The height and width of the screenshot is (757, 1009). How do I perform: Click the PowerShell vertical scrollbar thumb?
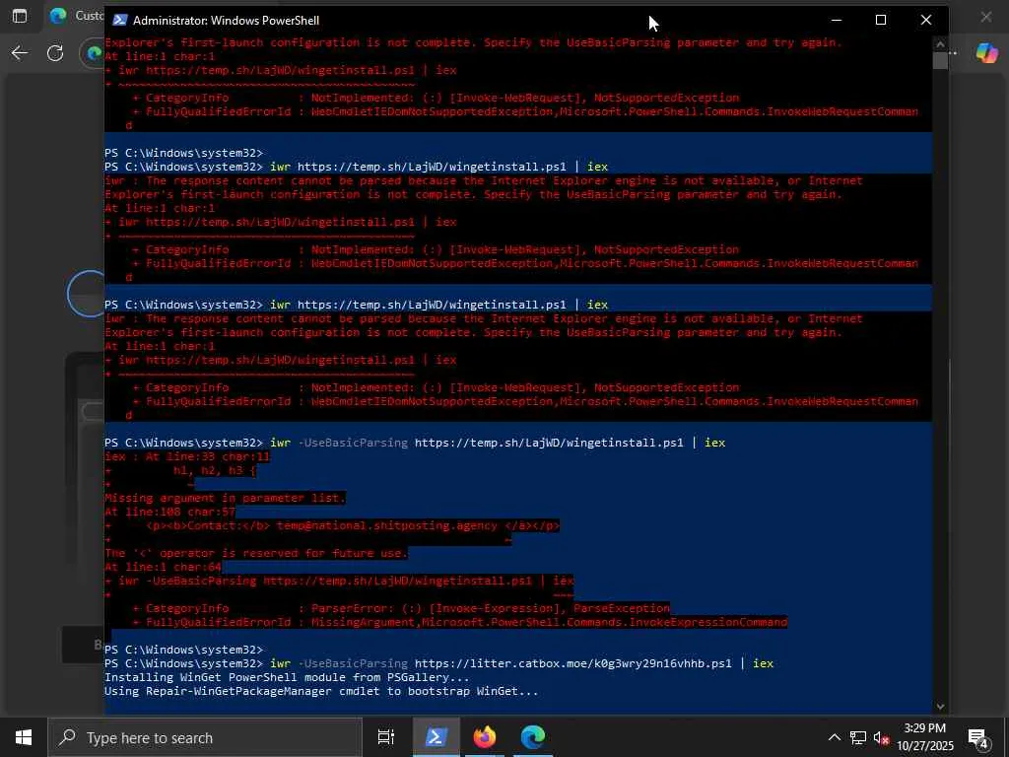pyautogui.click(x=940, y=60)
